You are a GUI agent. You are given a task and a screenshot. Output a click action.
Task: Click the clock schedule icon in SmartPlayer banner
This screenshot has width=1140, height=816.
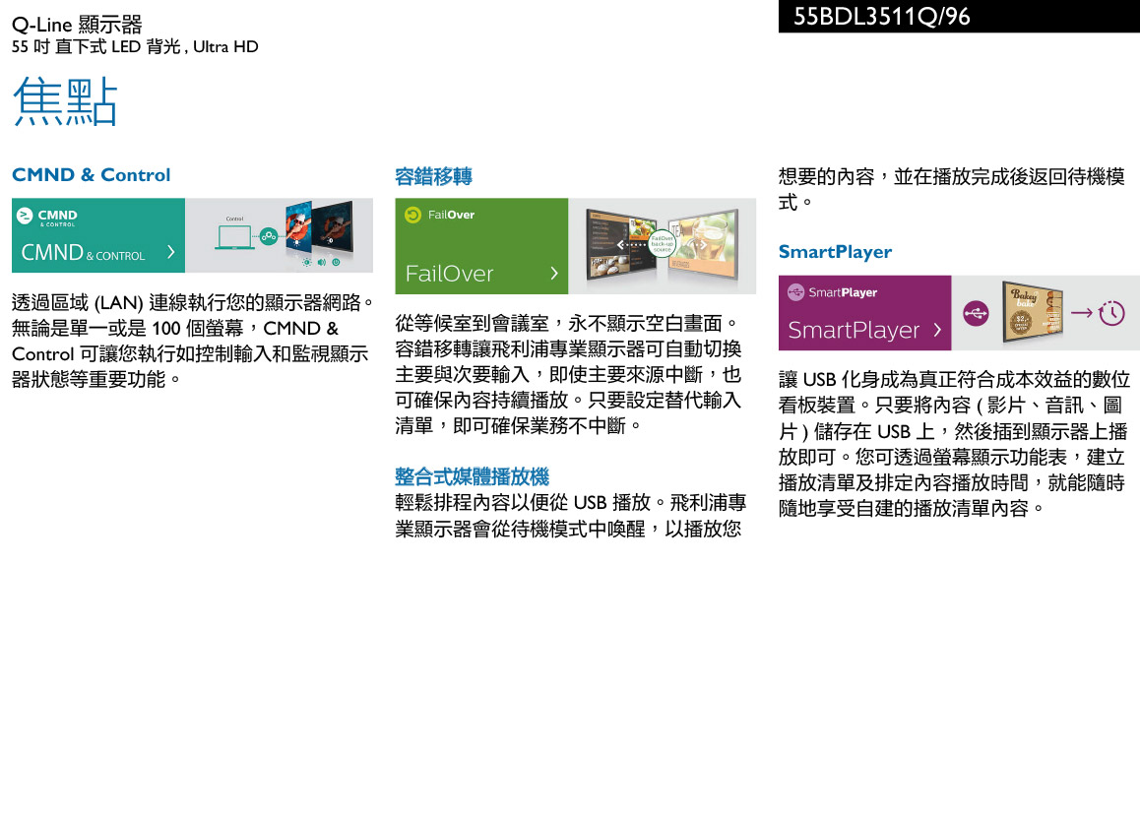point(1111,313)
